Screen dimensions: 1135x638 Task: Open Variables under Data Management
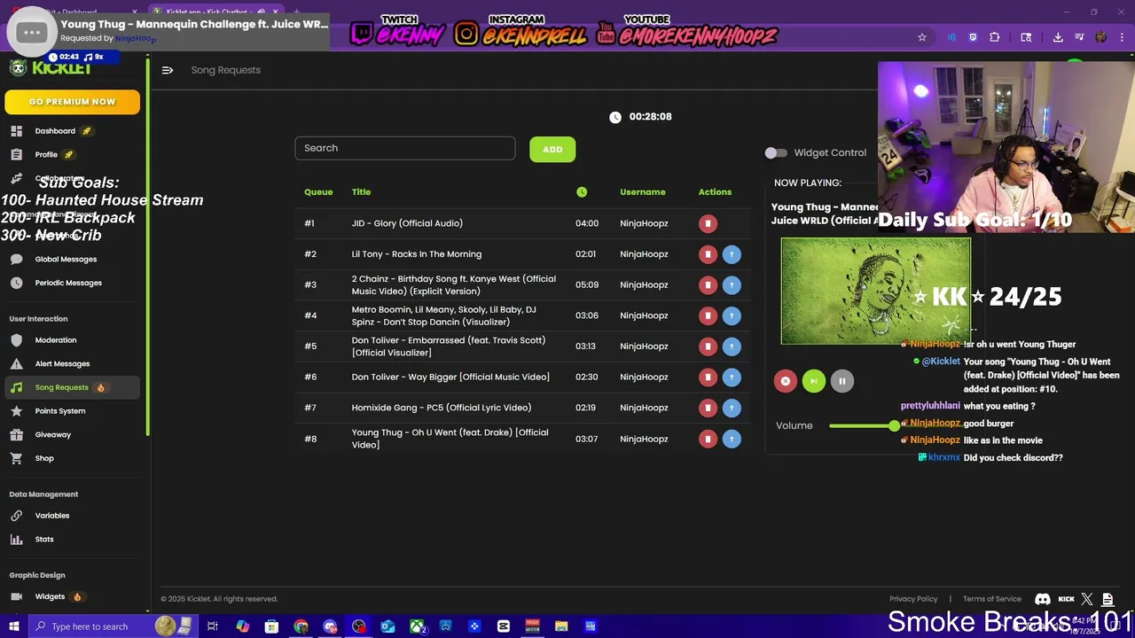click(73, 516)
